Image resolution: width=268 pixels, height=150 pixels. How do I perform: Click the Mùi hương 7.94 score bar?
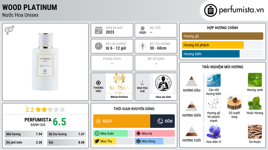24,134
